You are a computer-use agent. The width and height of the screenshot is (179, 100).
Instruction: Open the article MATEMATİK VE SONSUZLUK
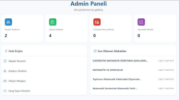(108, 70)
